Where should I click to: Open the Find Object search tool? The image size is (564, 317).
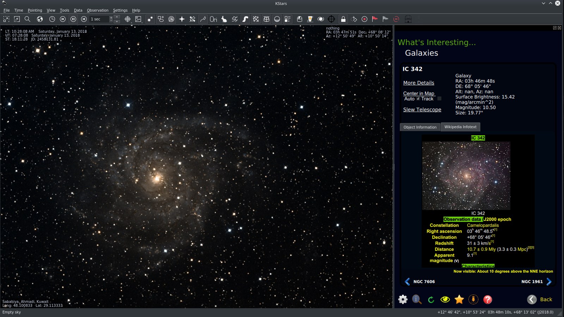click(27, 19)
